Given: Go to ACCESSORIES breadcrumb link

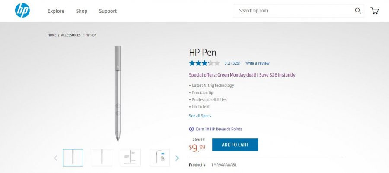Looking at the screenshot, I should pyautogui.click(x=71, y=35).
